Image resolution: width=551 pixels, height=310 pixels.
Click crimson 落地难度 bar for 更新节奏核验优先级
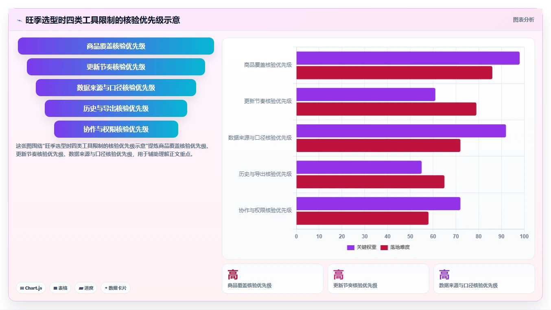coord(386,109)
